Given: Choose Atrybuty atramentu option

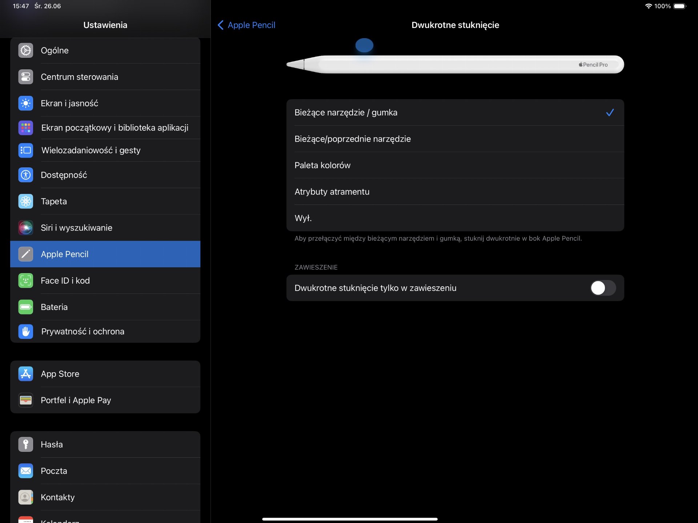Looking at the screenshot, I should (455, 192).
